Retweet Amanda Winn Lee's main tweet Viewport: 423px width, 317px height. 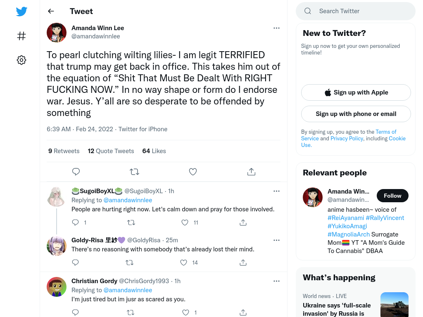[134, 172]
